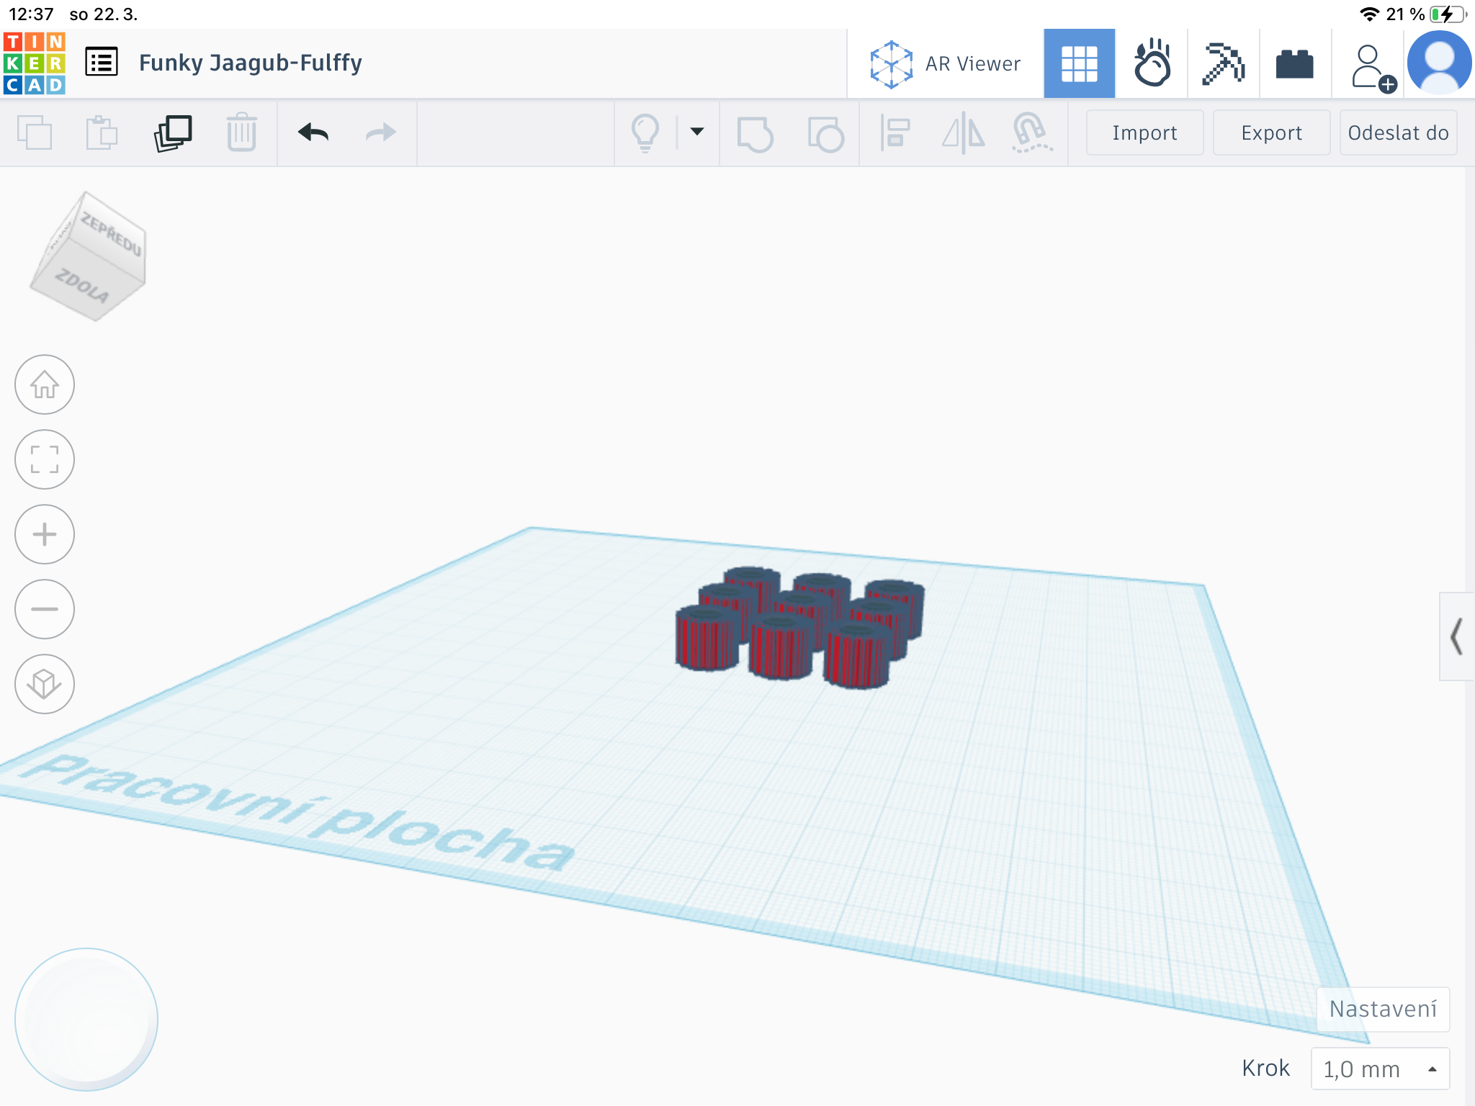
Task: Open the user profile avatar
Action: 1439,63
